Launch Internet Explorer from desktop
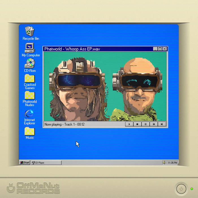This screenshot has height=198, width=198. (29, 113)
